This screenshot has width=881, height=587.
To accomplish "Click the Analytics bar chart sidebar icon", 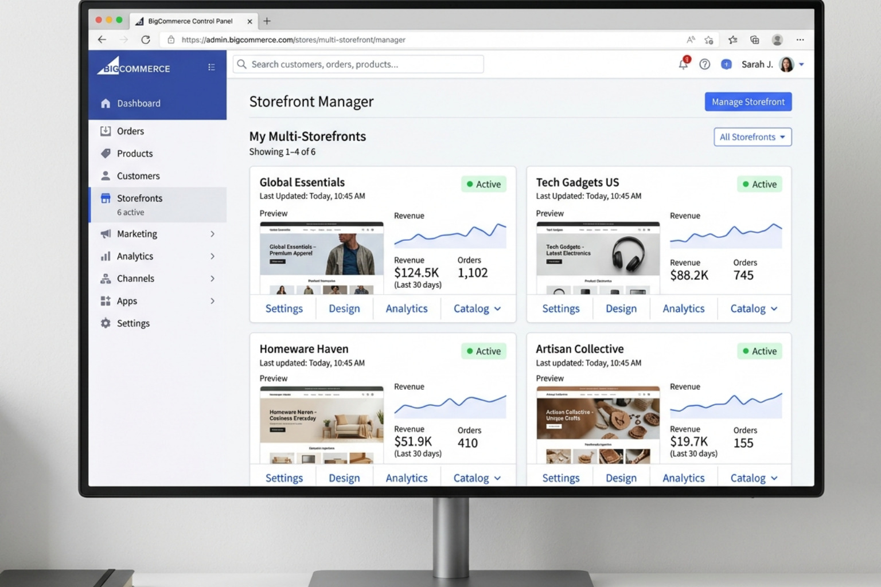I will [106, 256].
